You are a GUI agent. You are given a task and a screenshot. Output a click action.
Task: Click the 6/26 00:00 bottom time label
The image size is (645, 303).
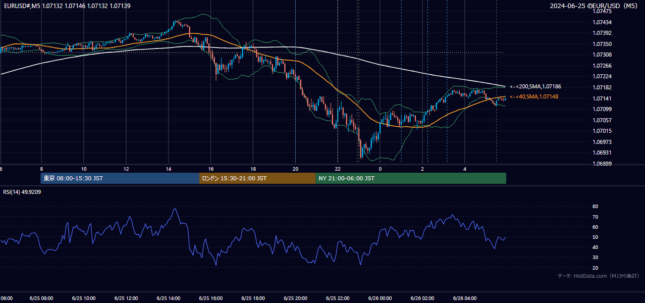coord(380,298)
